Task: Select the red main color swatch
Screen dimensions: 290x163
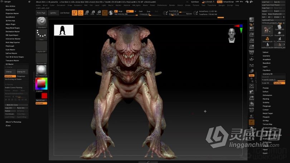Action: tap(44, 96)
